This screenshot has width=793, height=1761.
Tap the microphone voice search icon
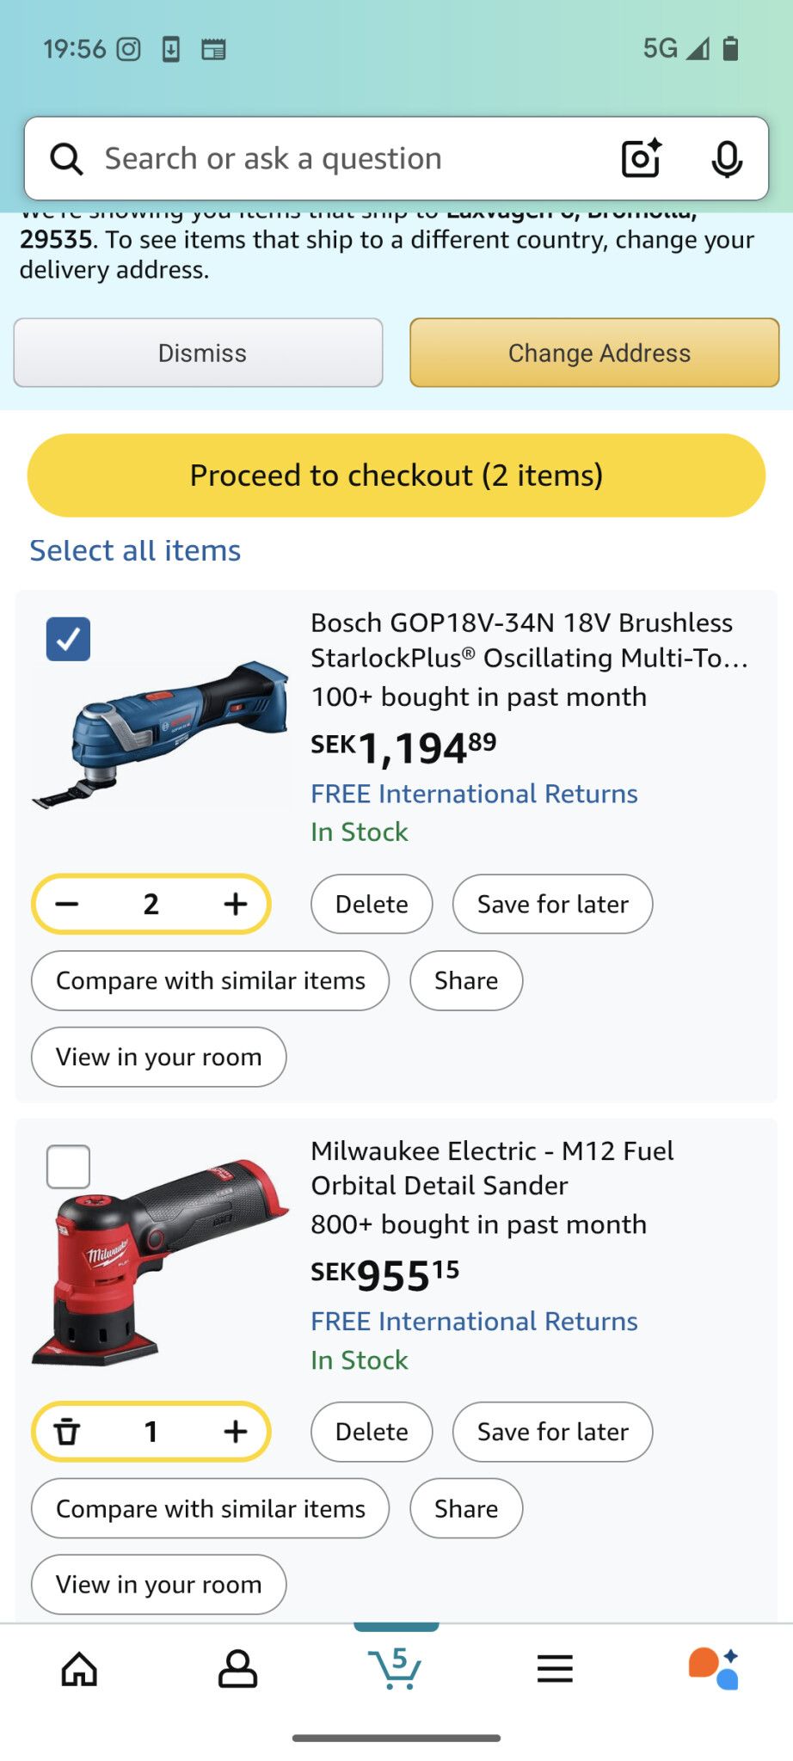pyautogui.click(x=727, y=159)
